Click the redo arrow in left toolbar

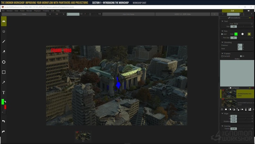pos(4,132)
